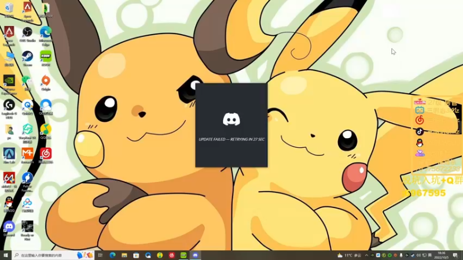Launch the orange Apex Legends shortcut
The height and width of the screenshot is (260, 463).
[x=27, y=11]
